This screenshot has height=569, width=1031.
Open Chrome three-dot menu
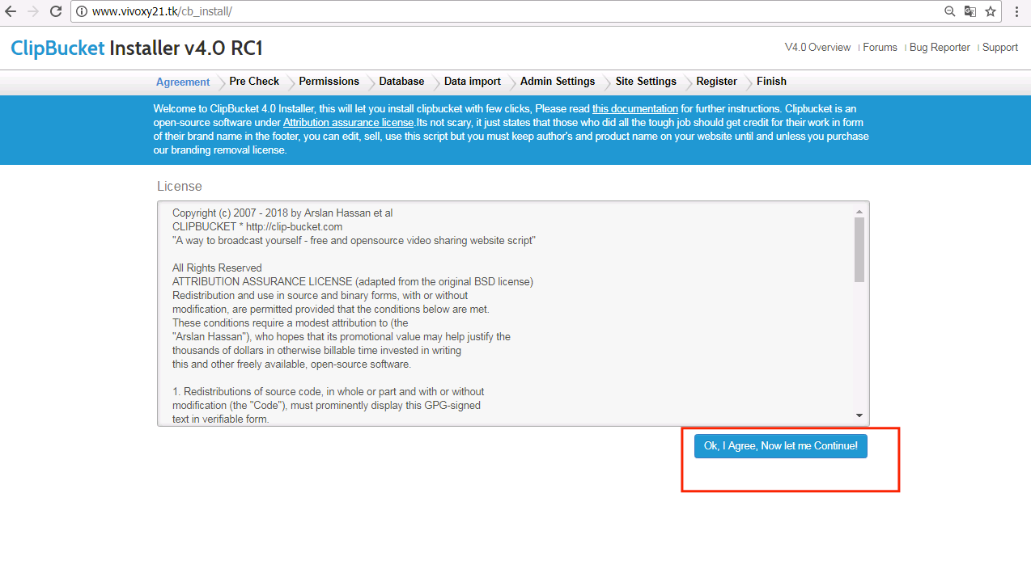click(1016, 12)
